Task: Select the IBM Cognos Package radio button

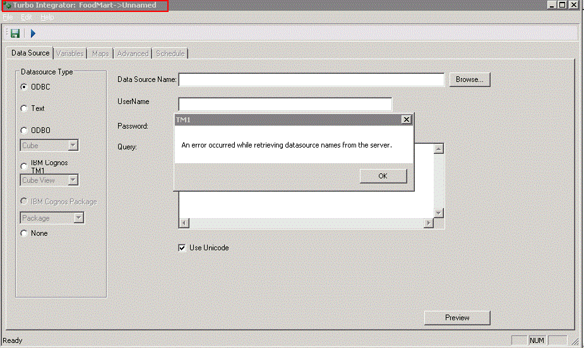Action: (24, 201)
